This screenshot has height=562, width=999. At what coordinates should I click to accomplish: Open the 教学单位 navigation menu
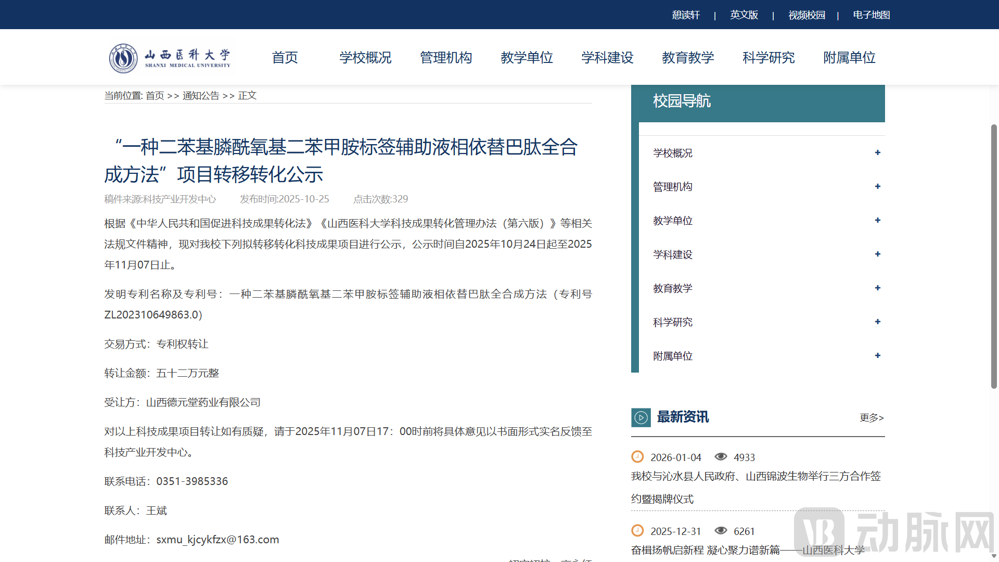point(527,58)
